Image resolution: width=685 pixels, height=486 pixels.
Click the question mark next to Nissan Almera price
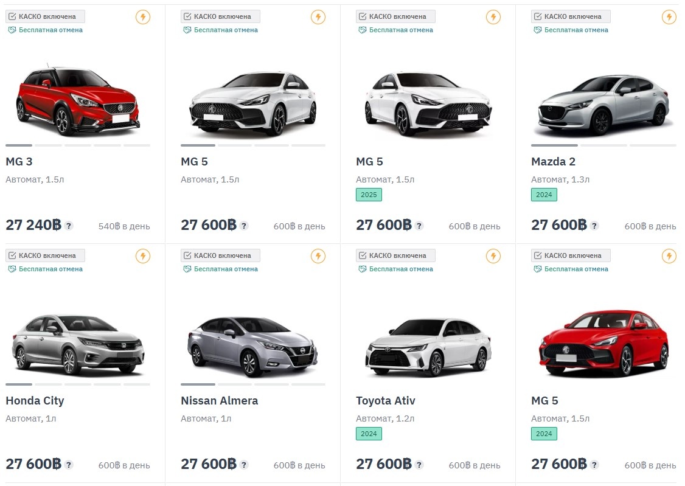pos(244,464)
